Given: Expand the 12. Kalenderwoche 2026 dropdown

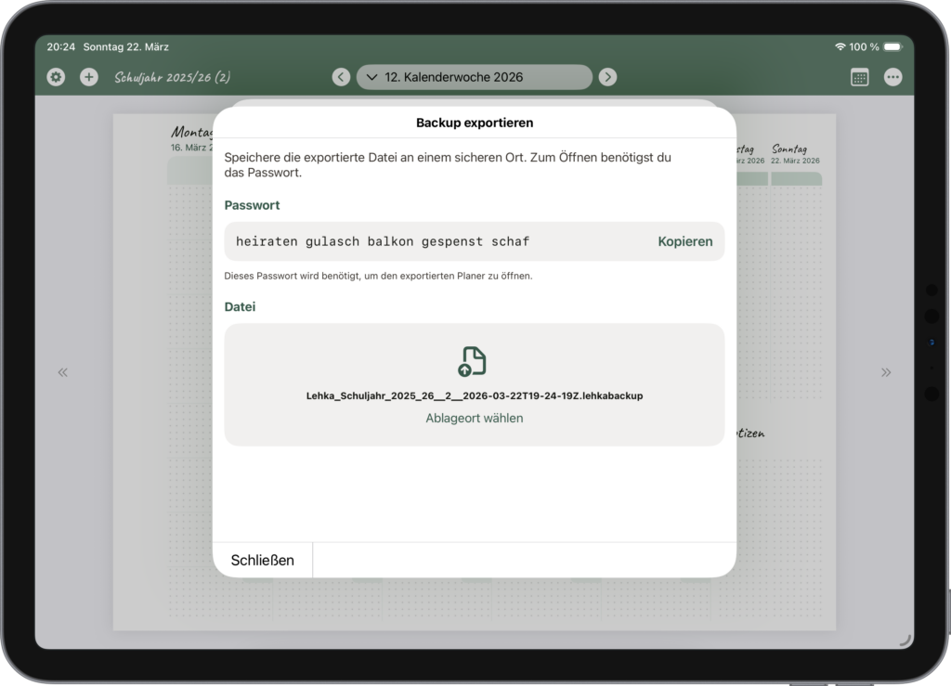Looking at the screenshot, I should (x=474, y=77).
